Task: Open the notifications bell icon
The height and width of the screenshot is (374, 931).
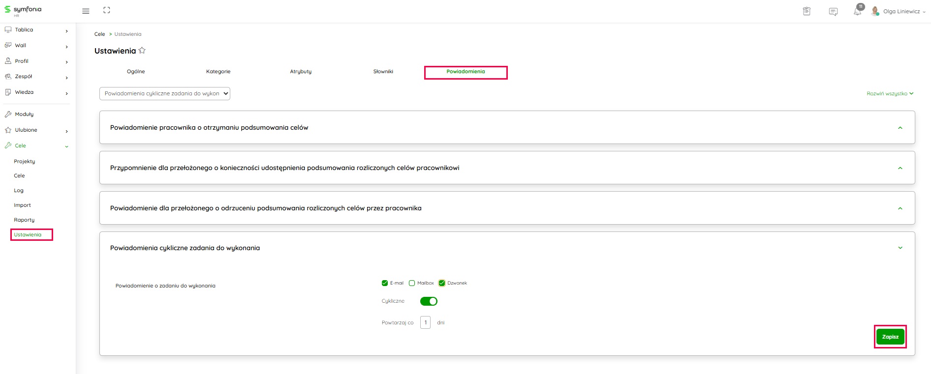Action: point(857,11)
